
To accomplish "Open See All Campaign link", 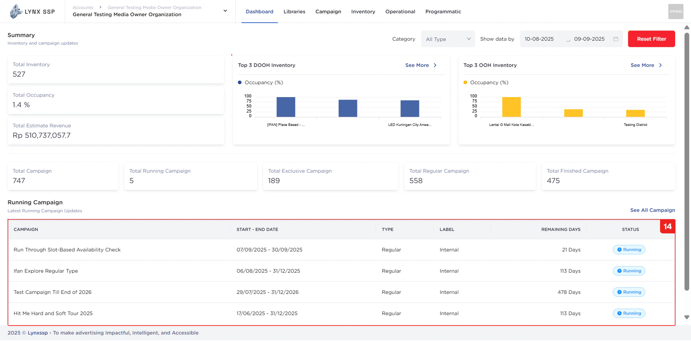I will click(x=652, y=210).
